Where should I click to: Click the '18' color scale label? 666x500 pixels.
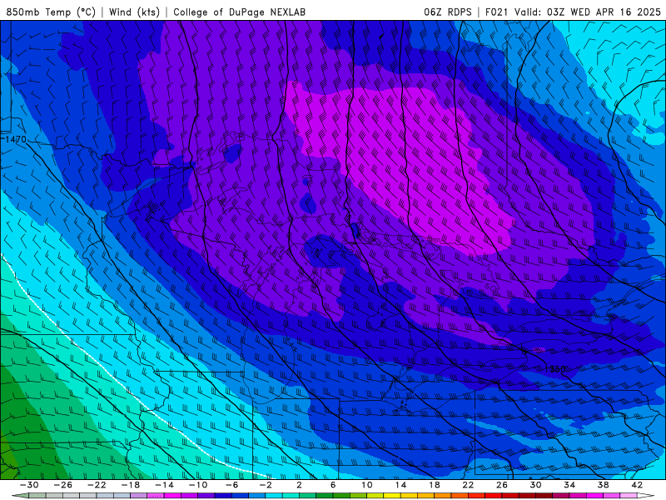point(434,485)
